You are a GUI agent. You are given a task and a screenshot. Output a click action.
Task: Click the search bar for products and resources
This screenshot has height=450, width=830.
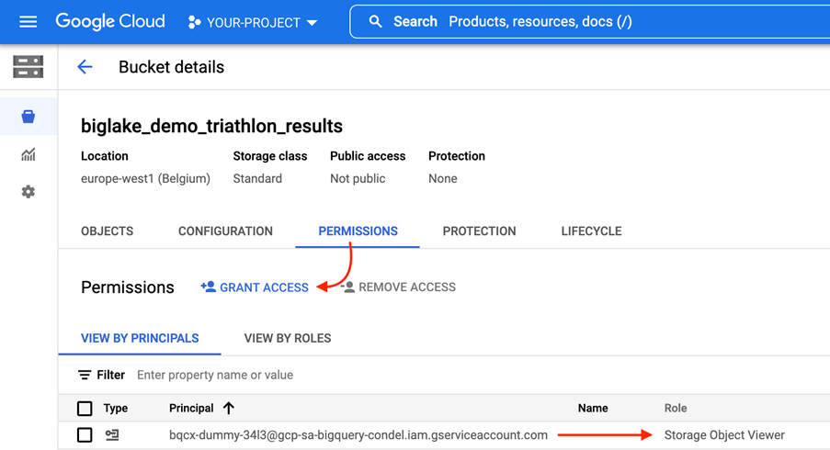[x=588, y=21]
